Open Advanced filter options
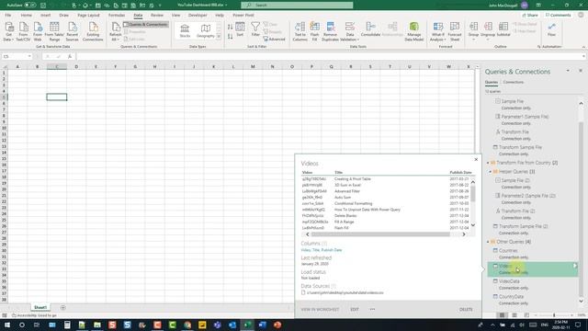588x331 pixels. point(274,39)
